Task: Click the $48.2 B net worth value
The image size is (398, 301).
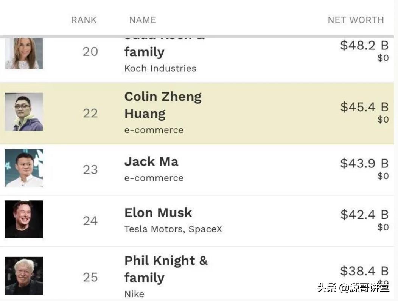Action: [364, 45]
